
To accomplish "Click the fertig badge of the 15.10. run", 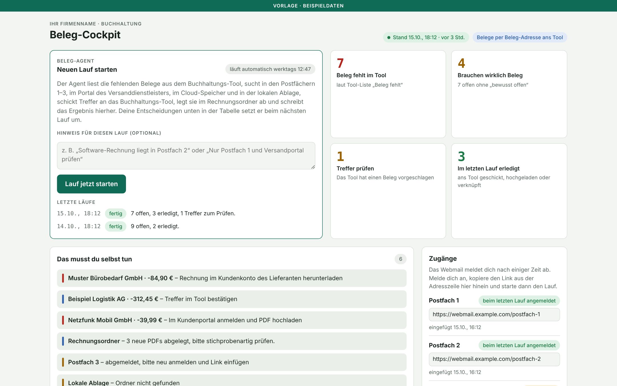I will click(x=116, y=214).
